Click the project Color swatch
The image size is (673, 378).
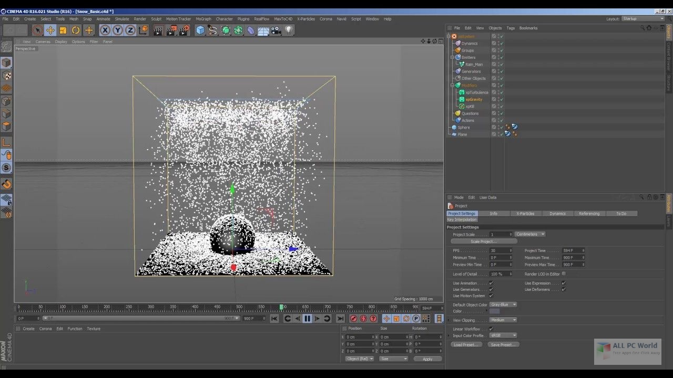point(495,311)
